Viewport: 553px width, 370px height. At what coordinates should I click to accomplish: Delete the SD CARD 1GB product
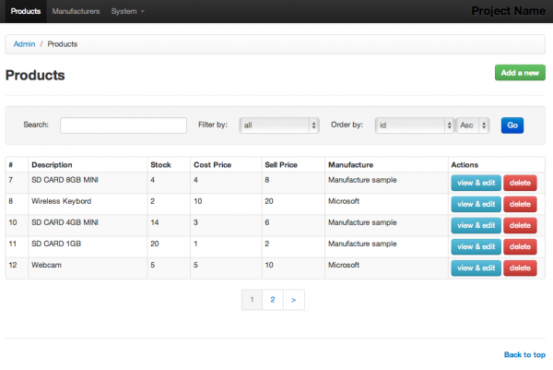click(520, 246)
